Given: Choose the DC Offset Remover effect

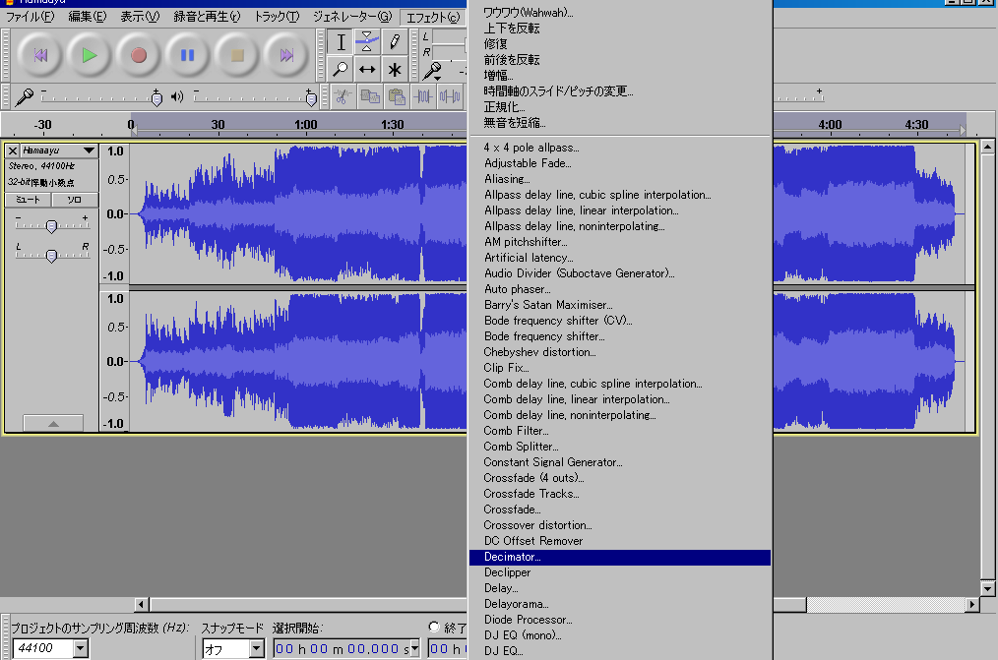Looking at the screenshot, I should pyautogui.click(x=620, y=541).
